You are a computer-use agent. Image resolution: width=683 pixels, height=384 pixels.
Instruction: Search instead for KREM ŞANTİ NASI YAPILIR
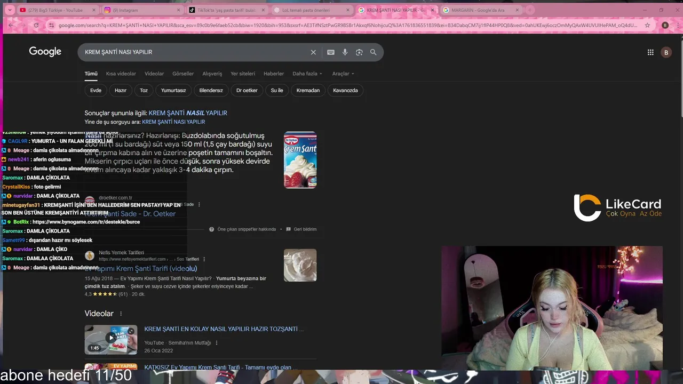point(173,122)
